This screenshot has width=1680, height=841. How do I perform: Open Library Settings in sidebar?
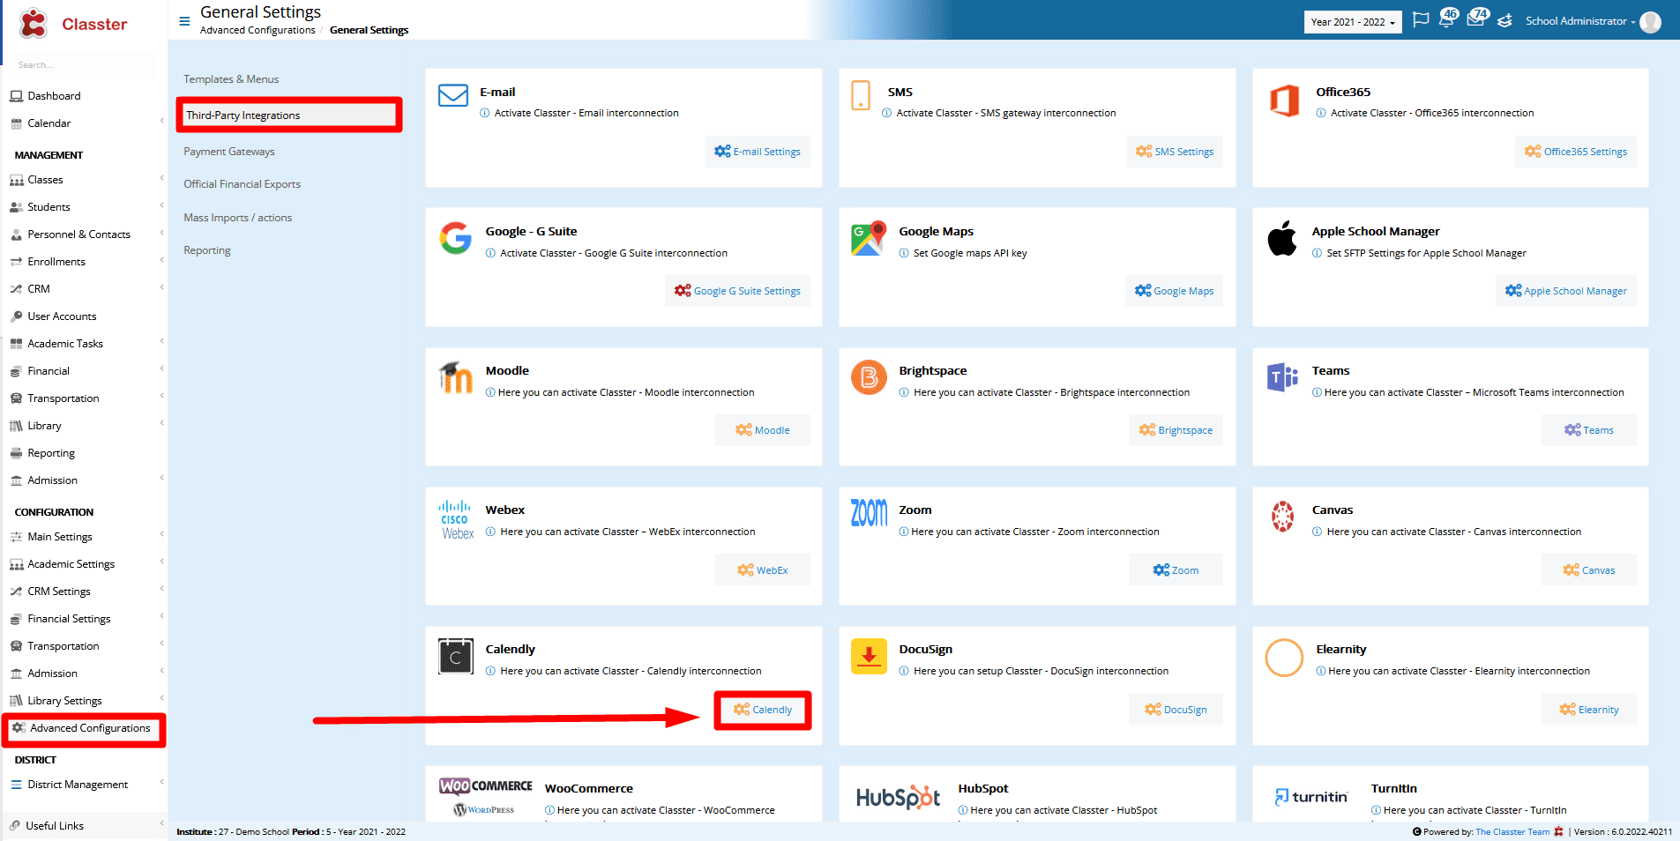[64, 701]
